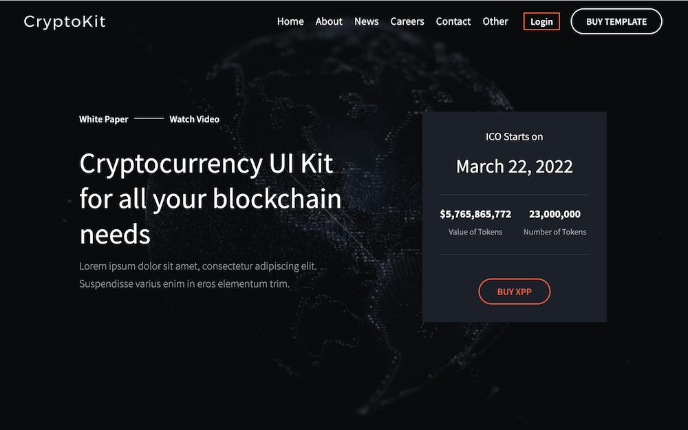Click the 23,000,000 token count

tap(555, 214)
